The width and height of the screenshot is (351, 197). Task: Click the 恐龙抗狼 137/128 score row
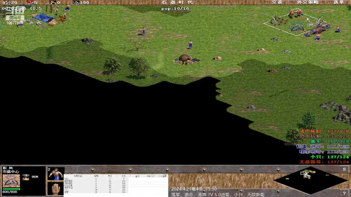coord(324,136)
